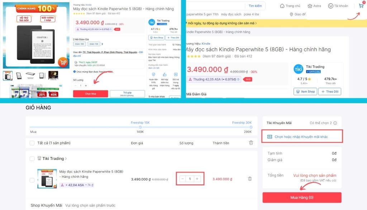Click info icon next to Thưởng 42,05 ASA in right panel

pyautogui.click(x=238, y=79)
